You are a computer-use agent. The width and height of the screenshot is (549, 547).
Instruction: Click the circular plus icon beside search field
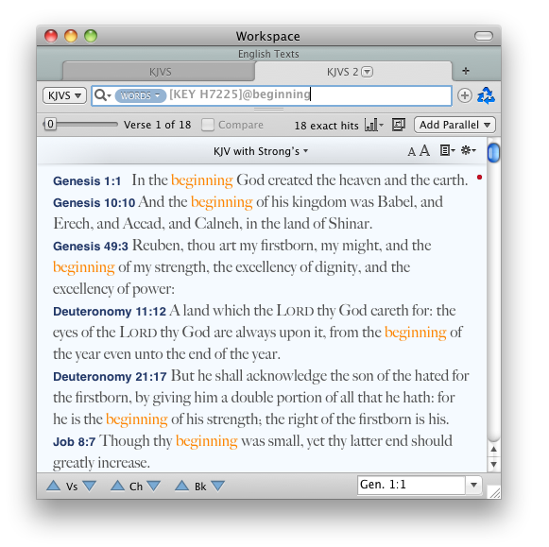tap(464, 95)
